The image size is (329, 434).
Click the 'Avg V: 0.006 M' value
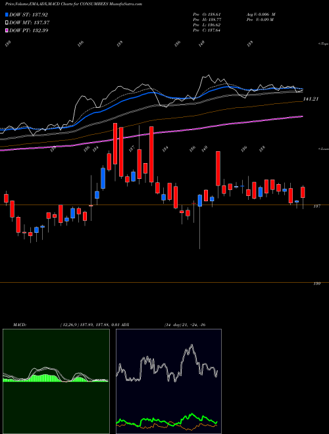coord(261,14)
